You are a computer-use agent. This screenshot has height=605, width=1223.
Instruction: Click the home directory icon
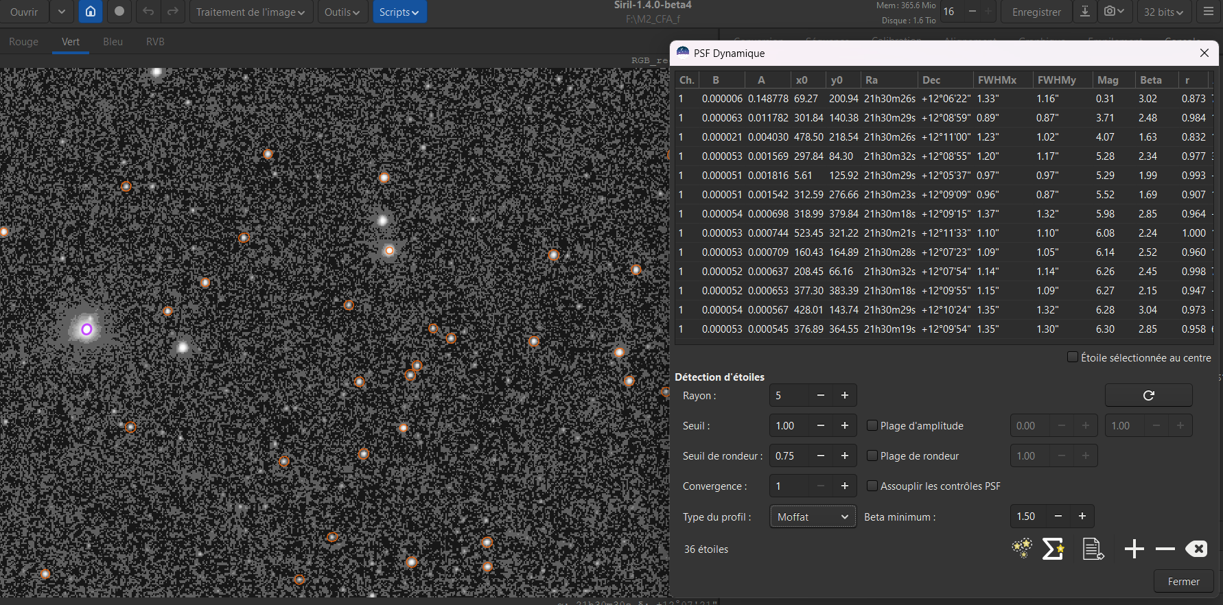click(x=91, y=12)
